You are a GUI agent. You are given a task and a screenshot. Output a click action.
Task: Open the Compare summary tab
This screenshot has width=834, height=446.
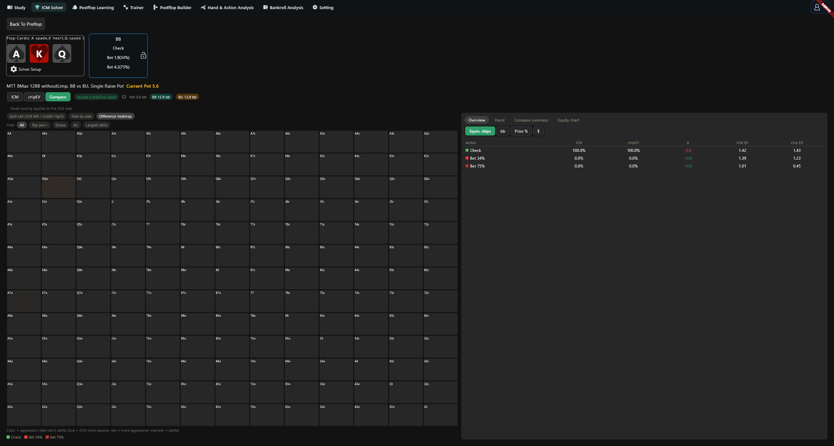click(531, 120)
